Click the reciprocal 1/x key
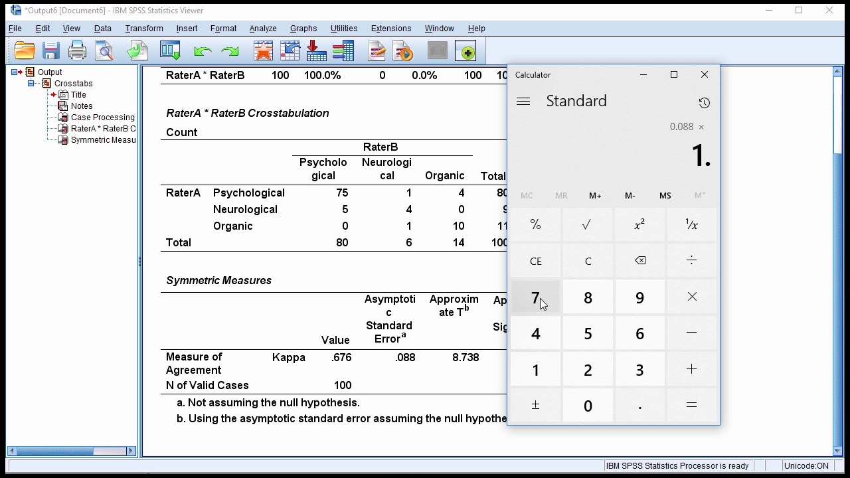850x478 pixels. pos(692,225)
